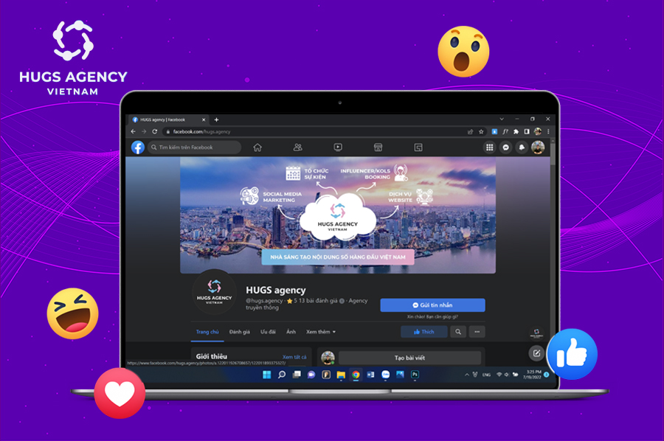Bookmark this page with the star icon
Viewport: 664px width, 441px height.
click(481, 131)
